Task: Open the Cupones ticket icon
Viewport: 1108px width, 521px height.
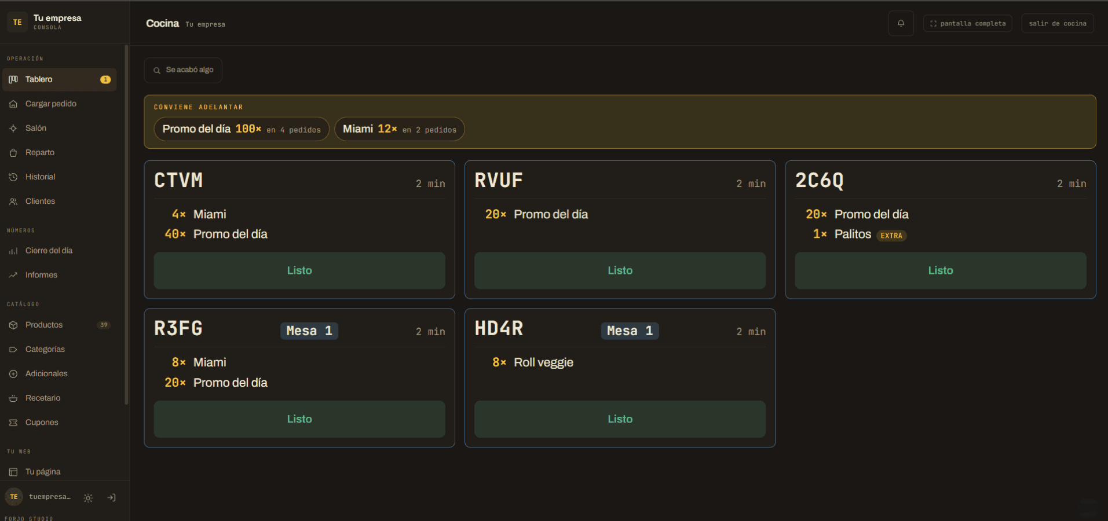Action: click(x=13, y=423)
